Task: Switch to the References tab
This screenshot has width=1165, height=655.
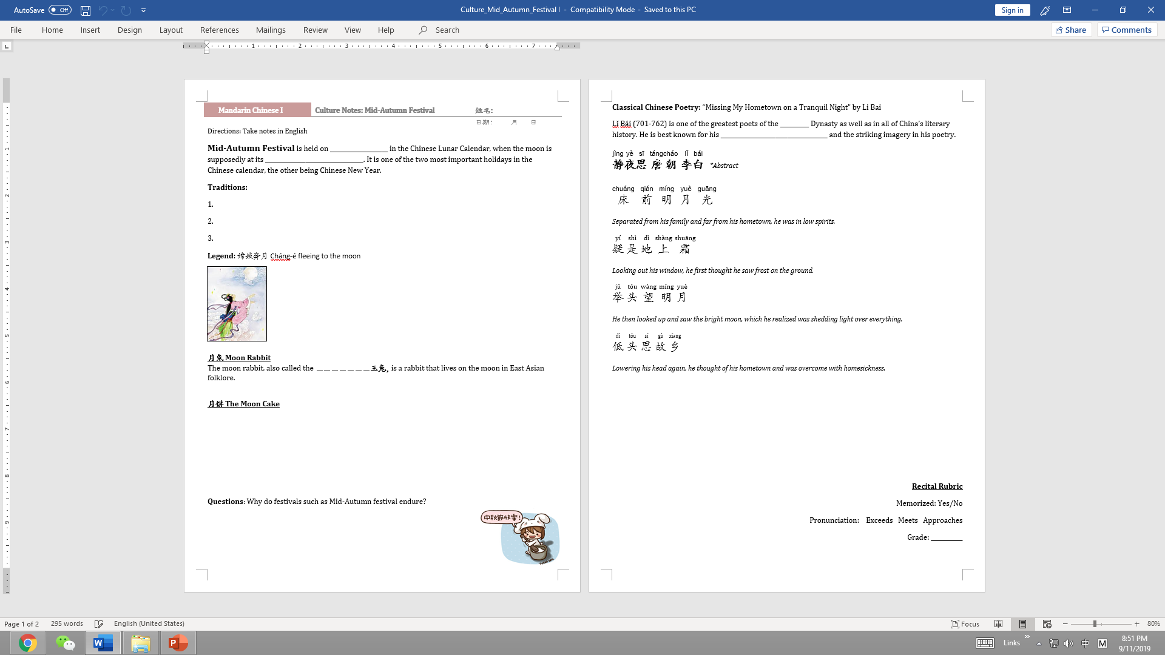Action: (220, 30)
